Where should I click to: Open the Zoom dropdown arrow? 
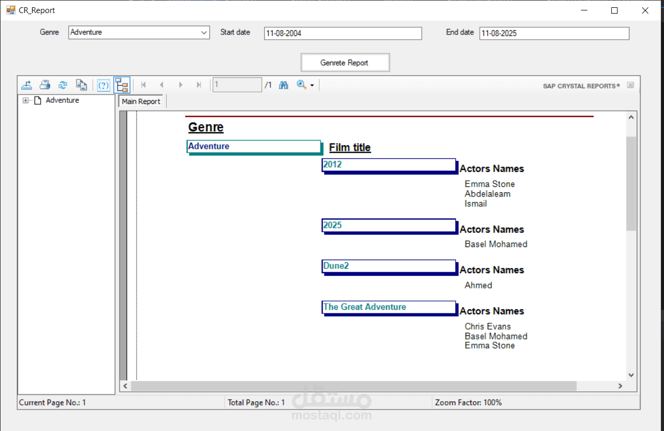coord(312,85)
